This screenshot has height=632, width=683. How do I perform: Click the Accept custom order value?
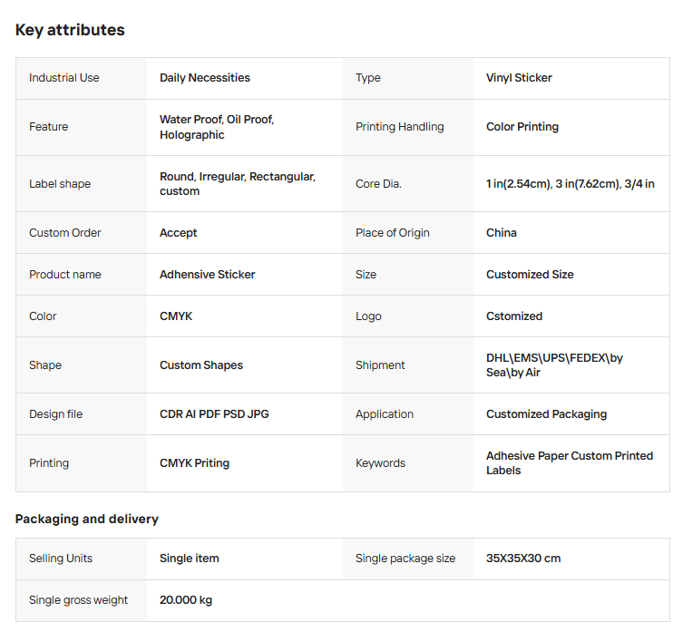(178, 233)
